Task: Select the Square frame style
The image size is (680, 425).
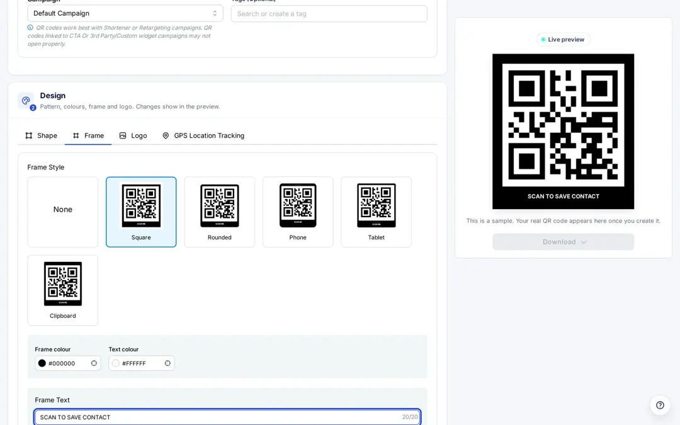Action: pos(141,212)
